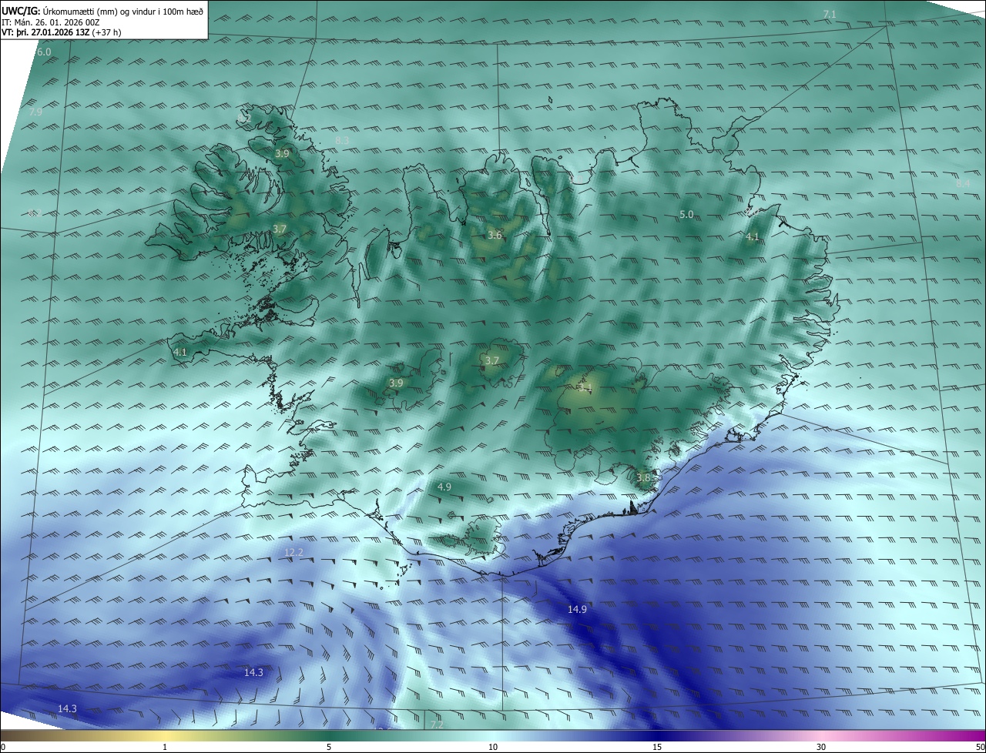Click the 6.0 precipitation value label

coord(43,52)
